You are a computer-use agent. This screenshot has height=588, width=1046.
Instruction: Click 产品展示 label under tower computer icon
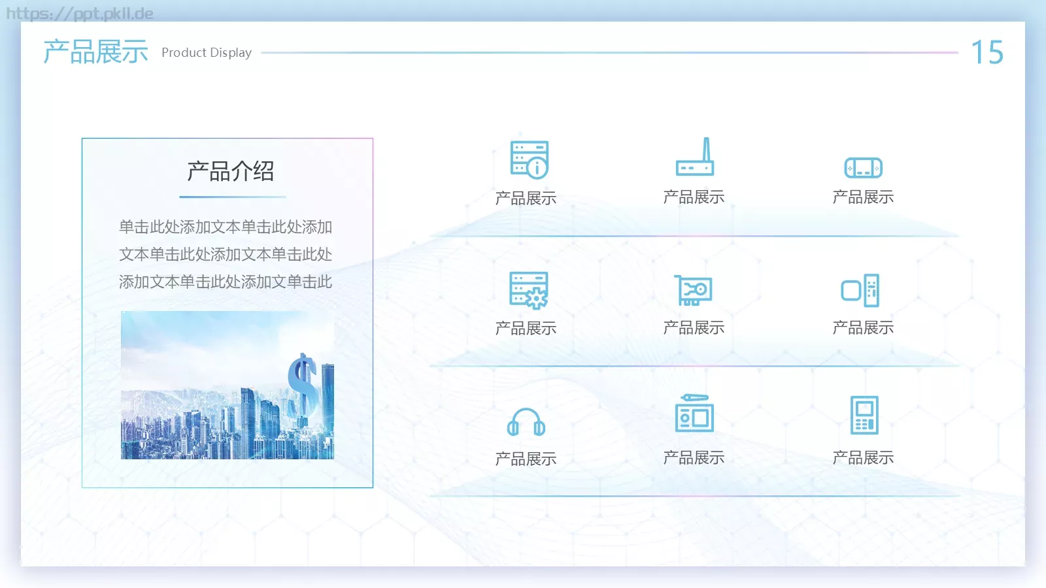coord(863,327)
